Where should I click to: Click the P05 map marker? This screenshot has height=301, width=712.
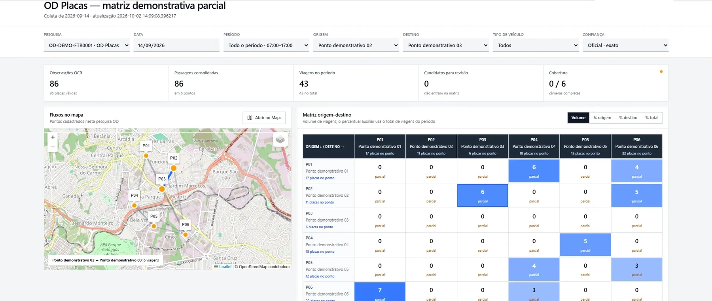154,226
